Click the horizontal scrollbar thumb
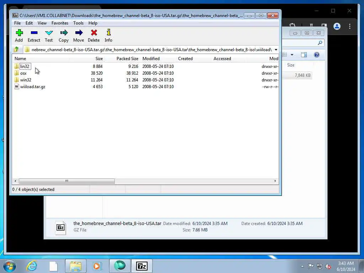 (66, 181)
